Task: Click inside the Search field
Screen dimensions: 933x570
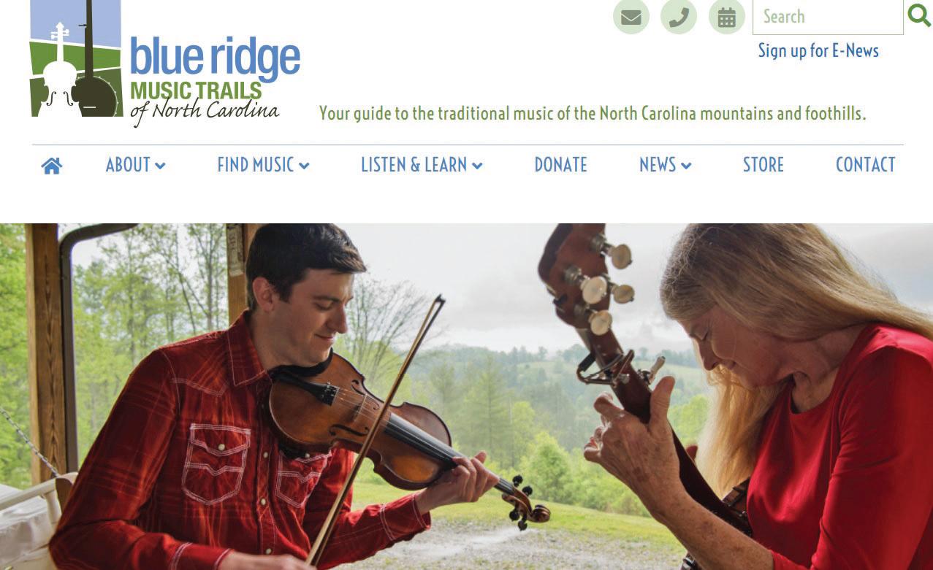Action: [x=828, y=17]
